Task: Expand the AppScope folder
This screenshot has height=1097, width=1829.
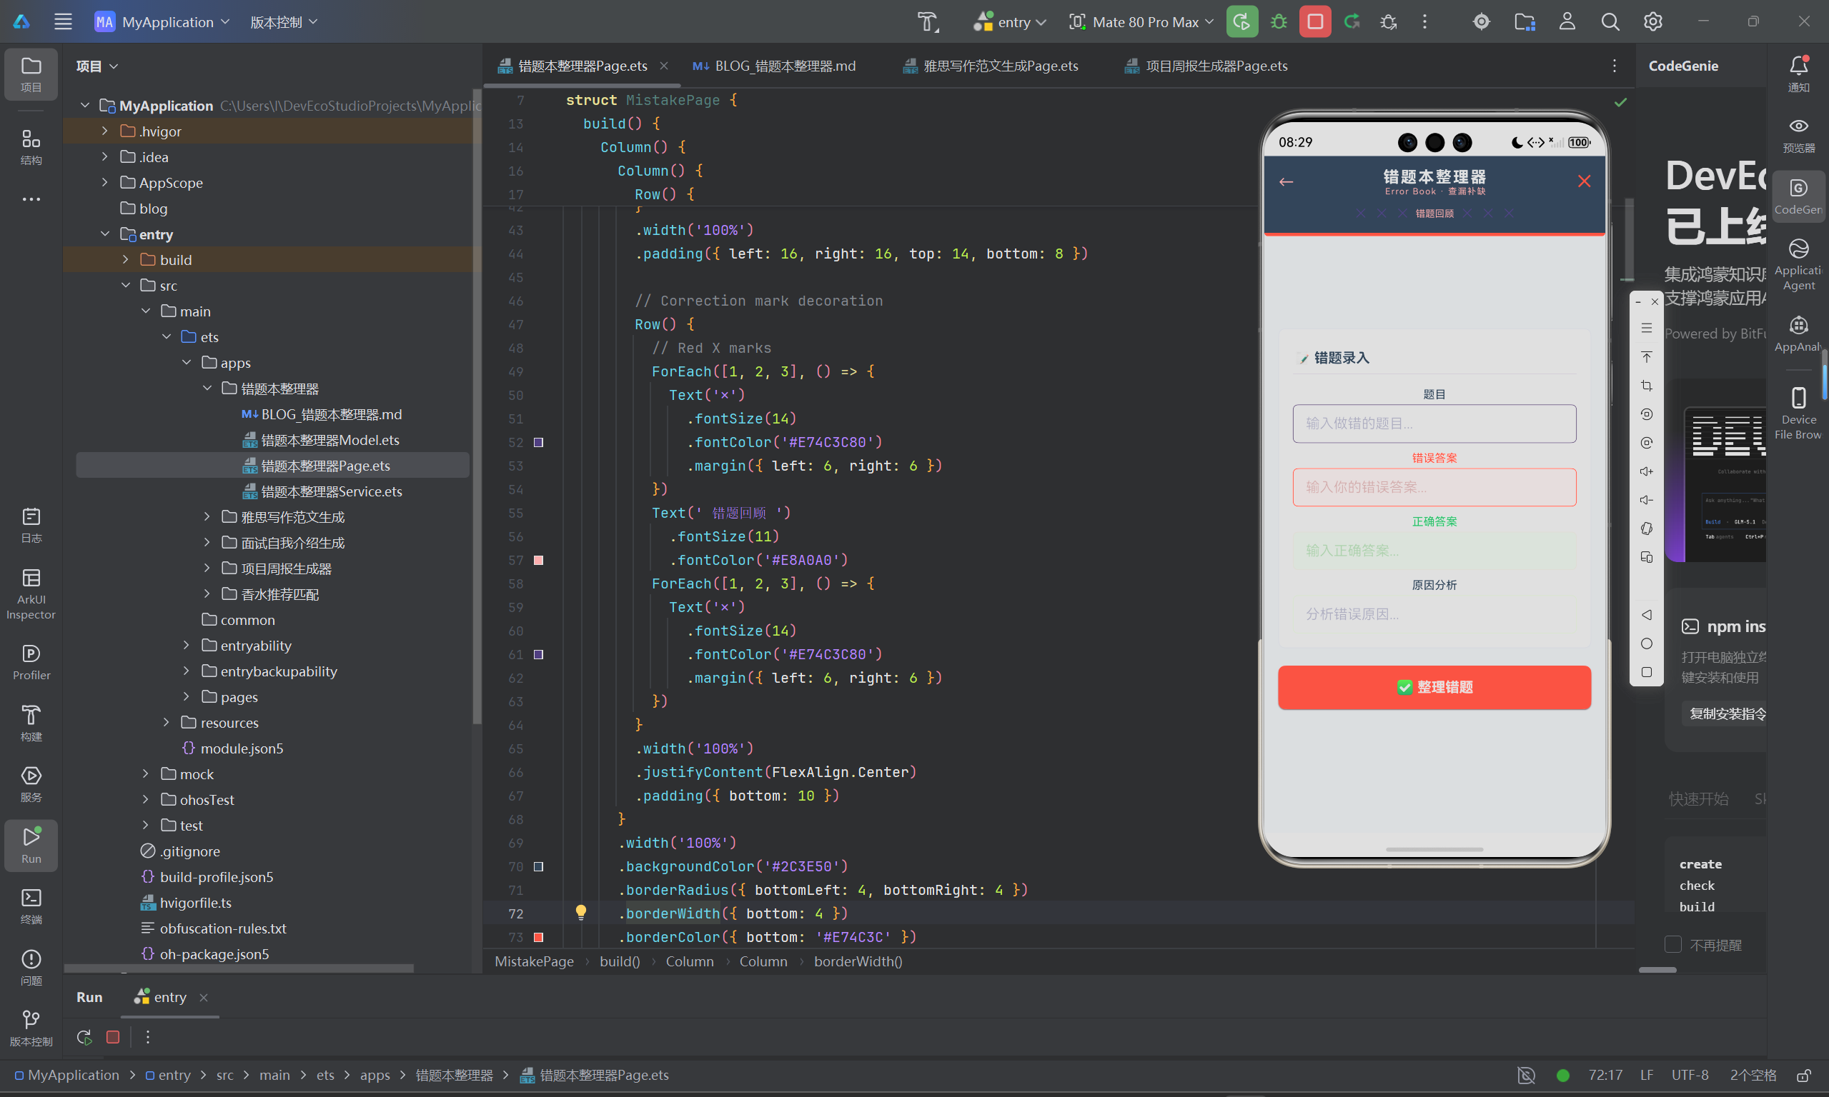Action: pyautogui.click(x=104, y=183)
